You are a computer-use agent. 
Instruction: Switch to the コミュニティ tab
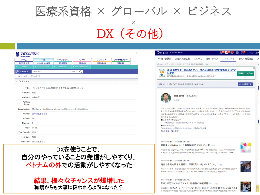227,59
